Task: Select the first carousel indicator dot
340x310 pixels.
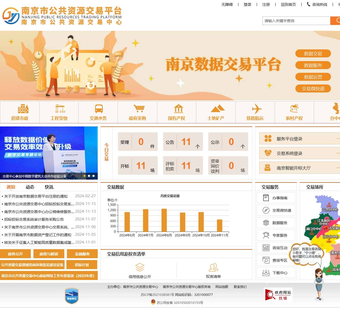Action: coord(84,176)
